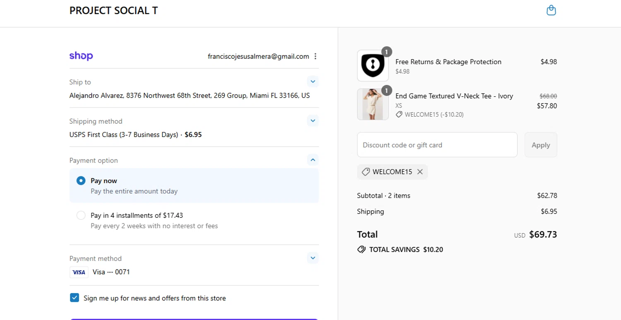
Task: Click the PROJECT SOCIAL T store title
Action: pos(113,11)
